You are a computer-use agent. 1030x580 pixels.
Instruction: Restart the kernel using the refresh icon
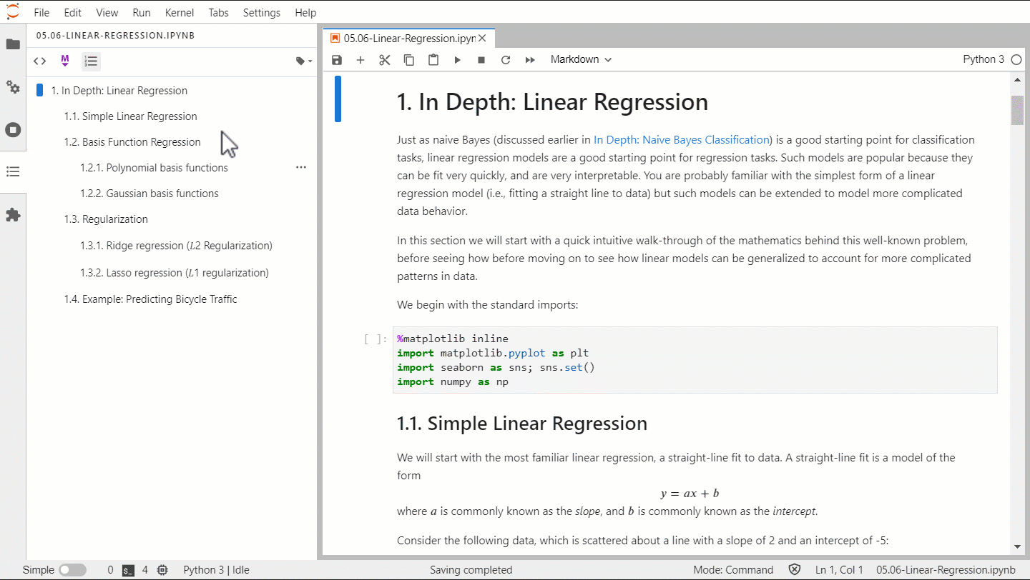pos(505,59)
